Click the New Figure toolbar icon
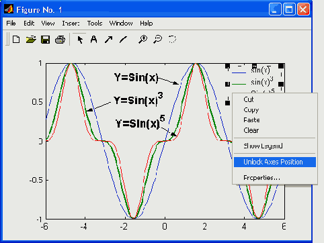 16,40
